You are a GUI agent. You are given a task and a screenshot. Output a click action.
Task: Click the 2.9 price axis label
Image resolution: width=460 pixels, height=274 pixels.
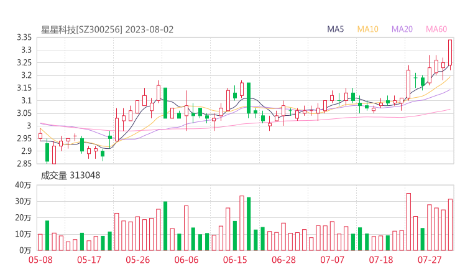click(x=26, y=151)
